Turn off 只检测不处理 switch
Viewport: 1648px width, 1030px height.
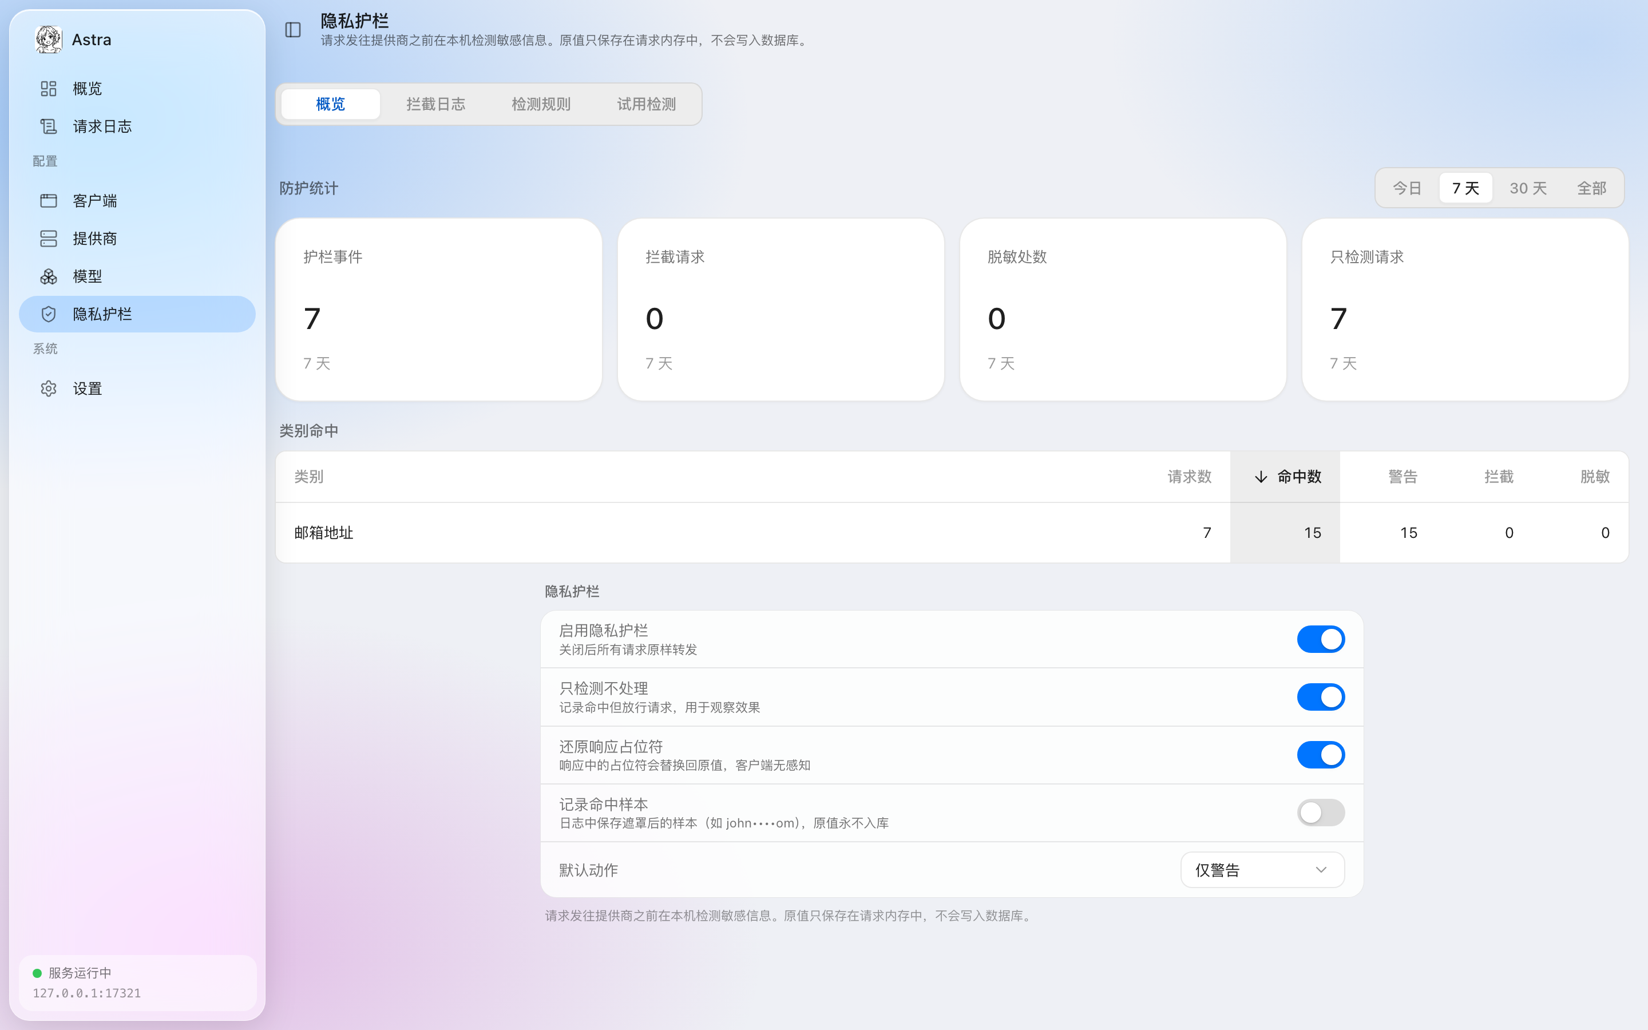pyautogui.click(x=1321, y=697)
